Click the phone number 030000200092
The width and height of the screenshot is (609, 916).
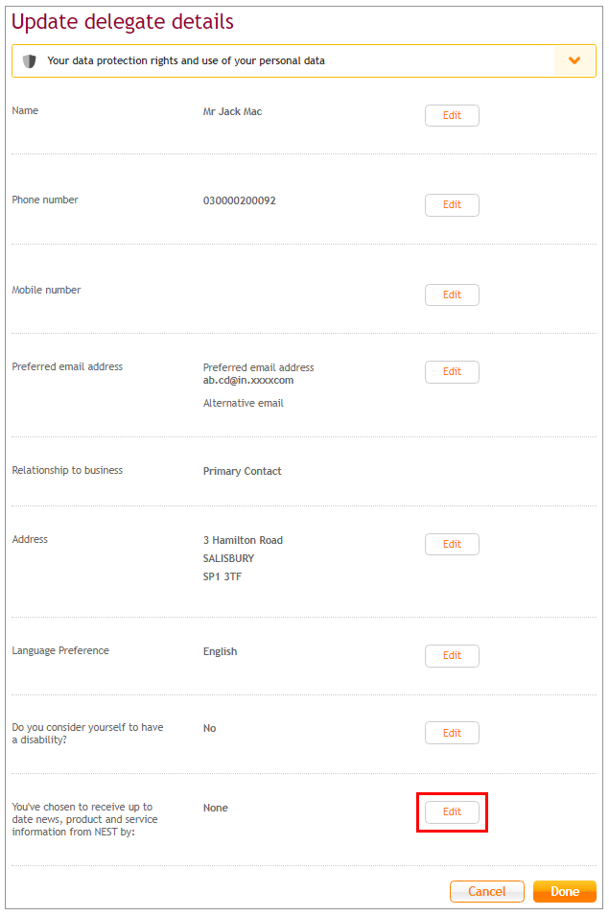[240, 201]
